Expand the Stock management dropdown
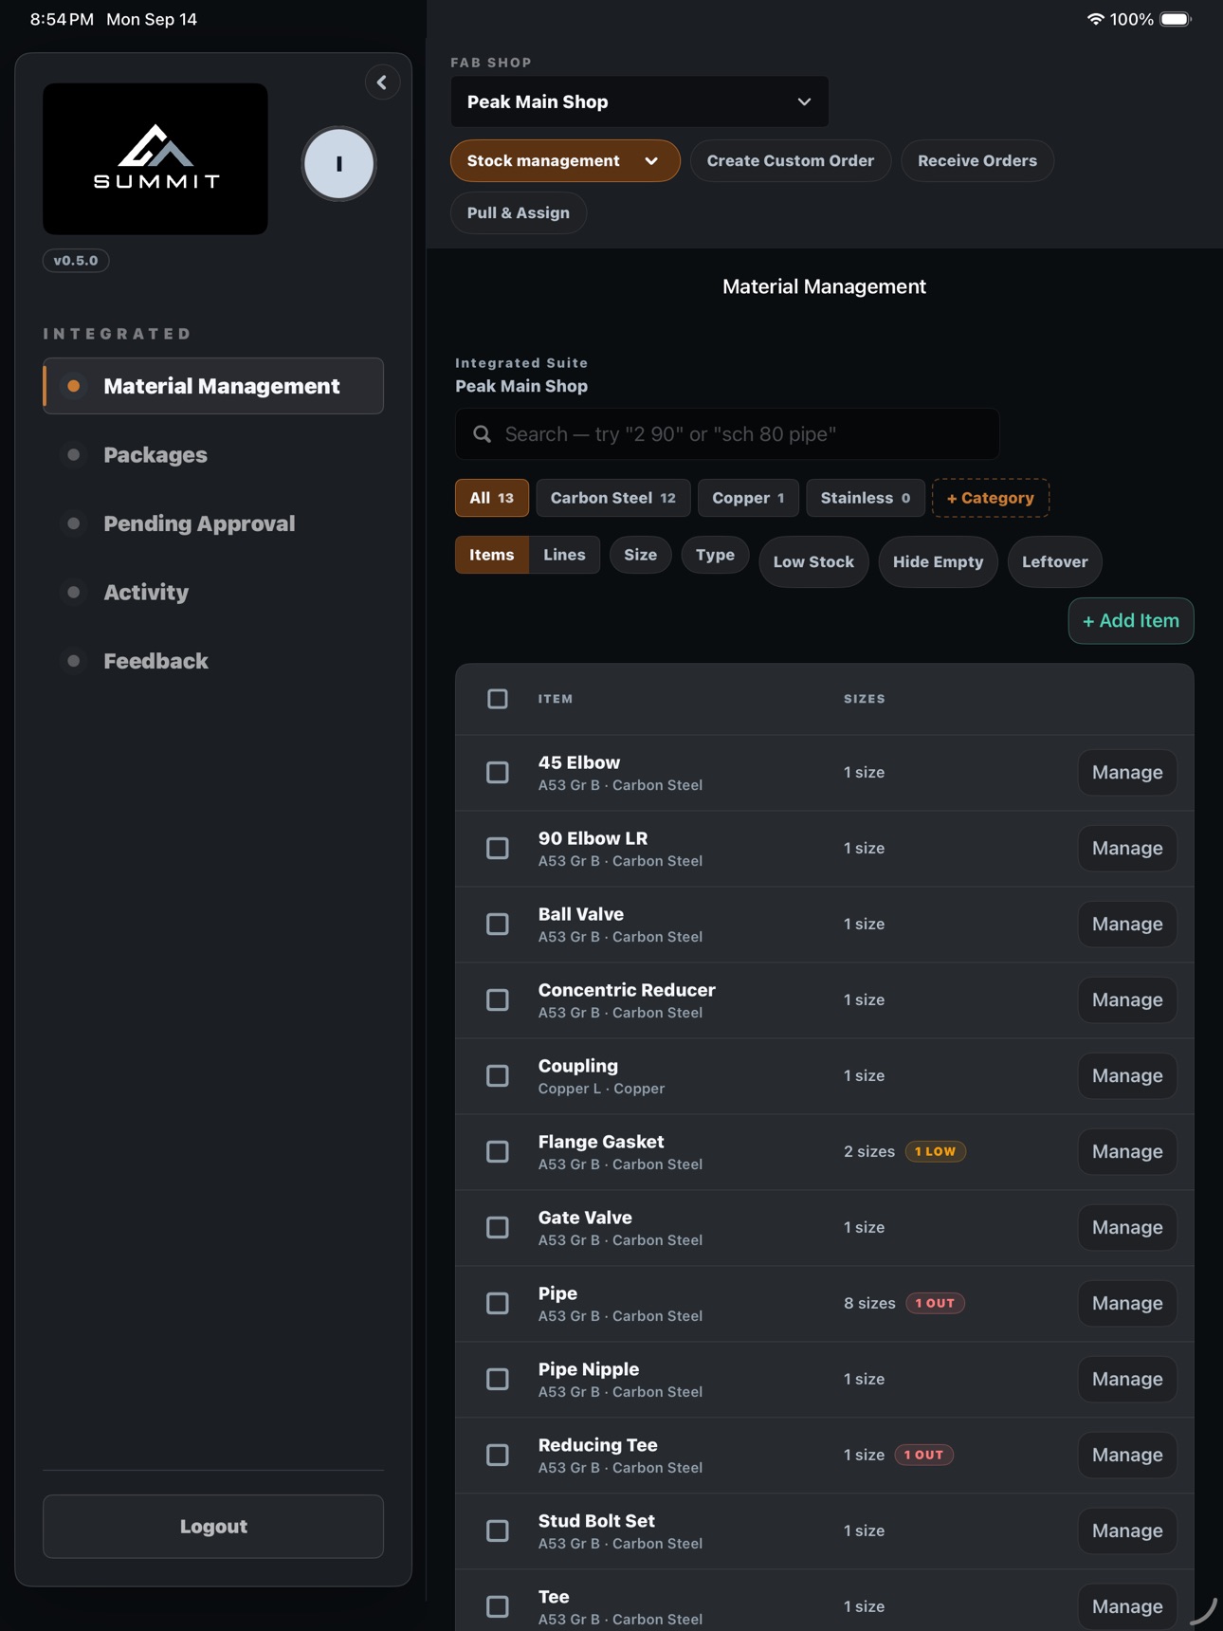 (565, 161)
